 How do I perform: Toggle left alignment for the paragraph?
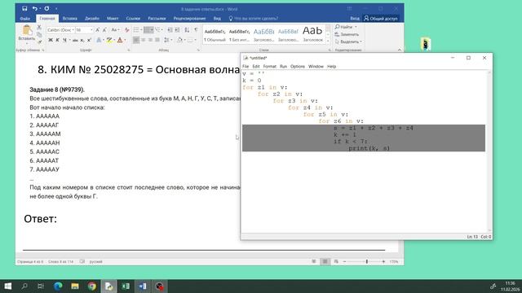(x=136, y=40)
